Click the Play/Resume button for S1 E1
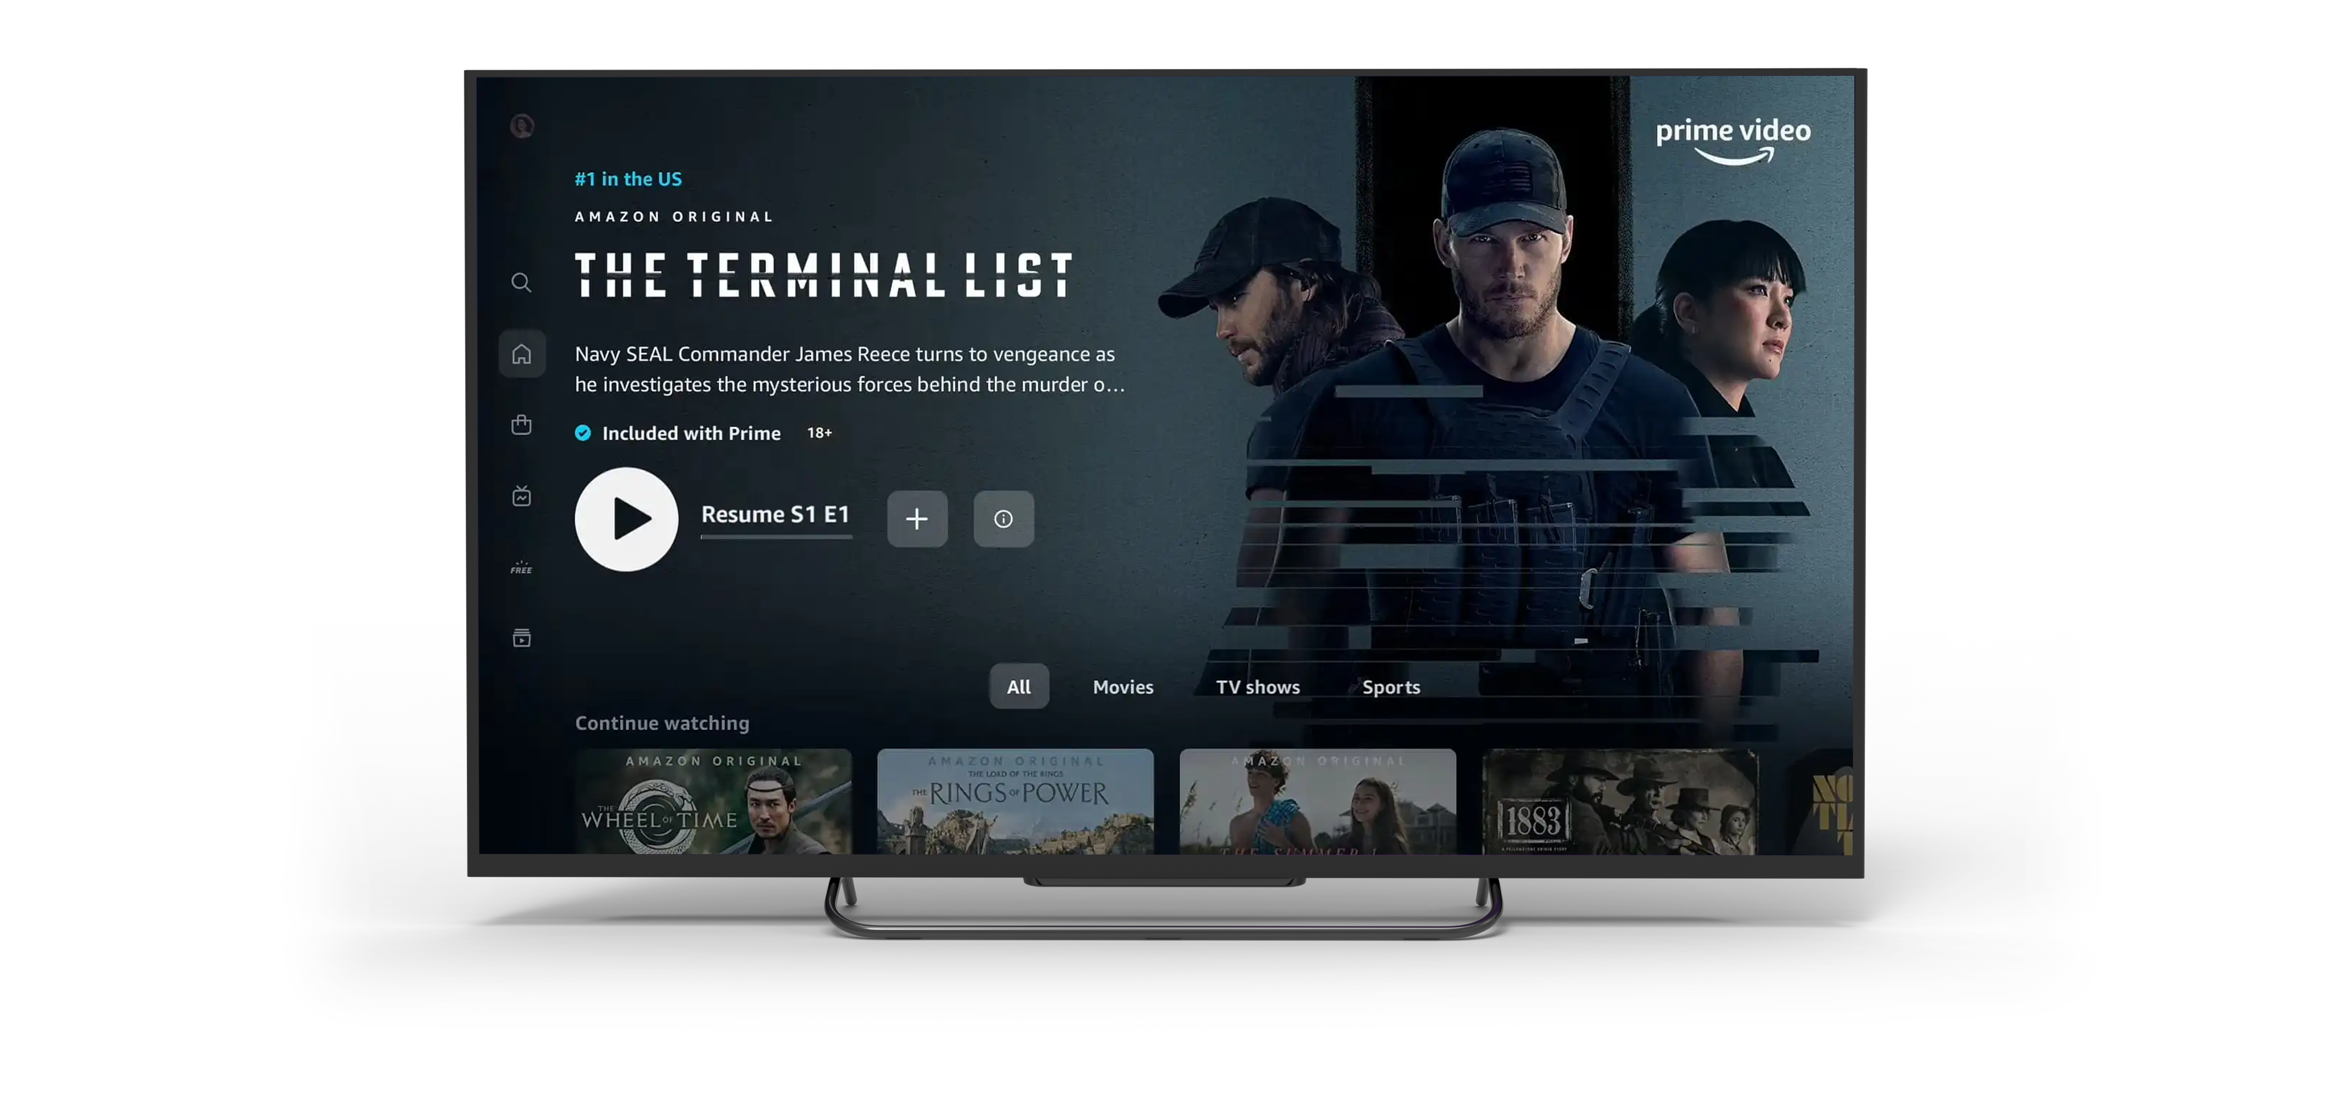Viewport: 2347px width, 1099px height. click(624, 519)
